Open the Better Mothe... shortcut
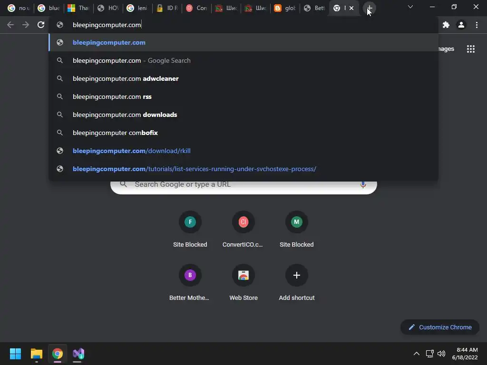Screen dimensions: 487x365 pos(189,283)
